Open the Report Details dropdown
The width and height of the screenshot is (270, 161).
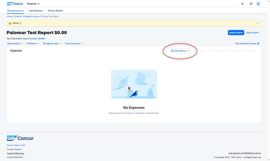click(x=15, y=43)
